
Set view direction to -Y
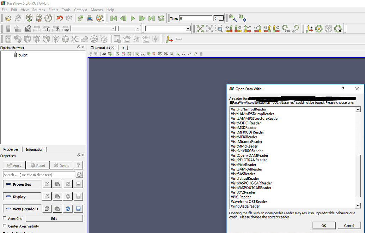(x=257, y=29)
